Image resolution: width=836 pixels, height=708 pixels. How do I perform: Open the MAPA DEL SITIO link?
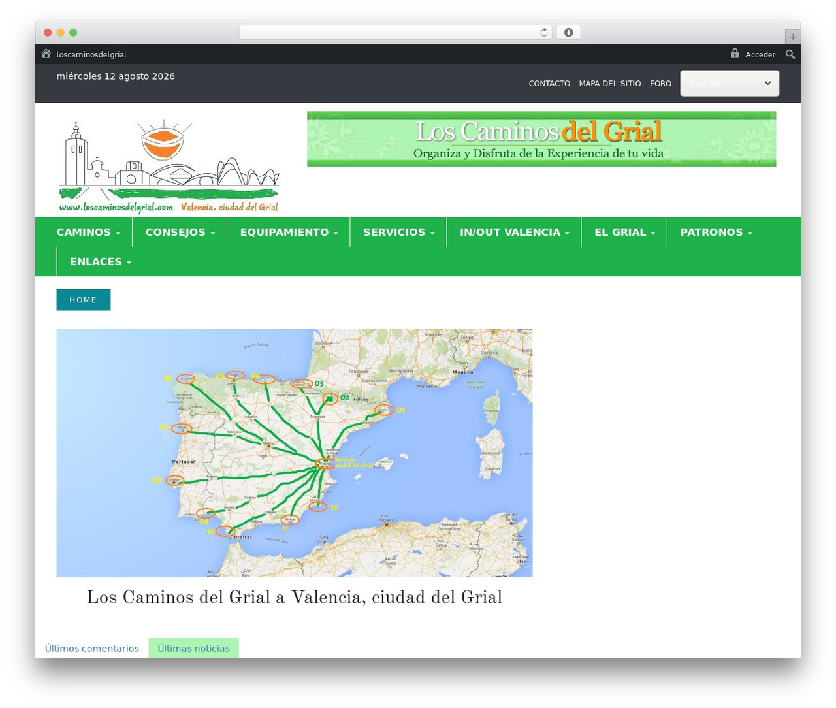click(x=610, y=84)
